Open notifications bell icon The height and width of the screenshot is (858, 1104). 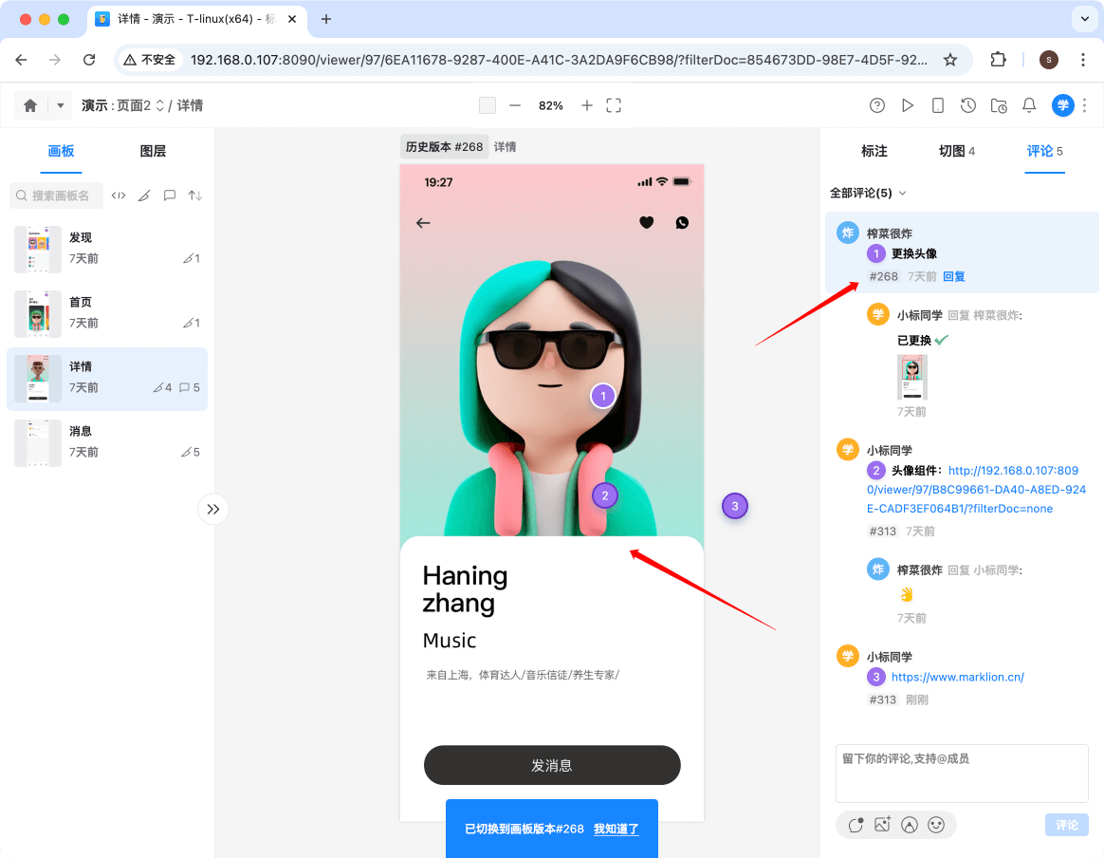click(x=1029, y=105)
